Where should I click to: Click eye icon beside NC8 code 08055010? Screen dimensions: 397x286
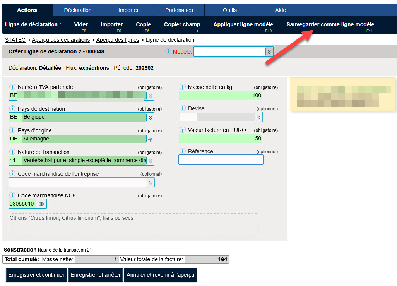click(x=41, y=204)
